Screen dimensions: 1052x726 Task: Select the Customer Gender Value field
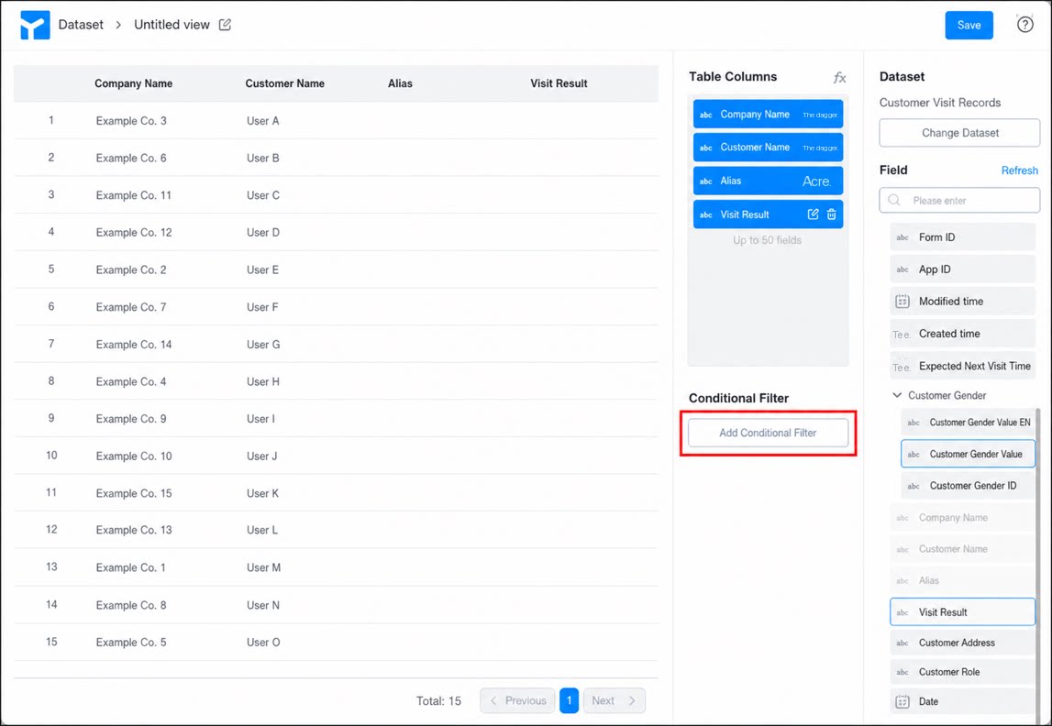(x=968, y=454)
